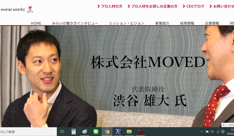234x136 pixels.
Task: Show hidden system tray icons
Action: (x=202, y=131)
